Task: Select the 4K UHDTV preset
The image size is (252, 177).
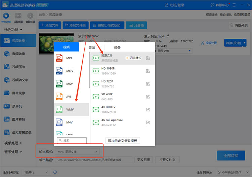Action: (123, 110)
